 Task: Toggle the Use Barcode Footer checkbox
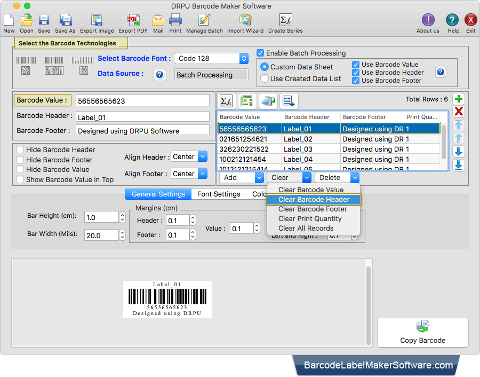click(x=355, y=81)
